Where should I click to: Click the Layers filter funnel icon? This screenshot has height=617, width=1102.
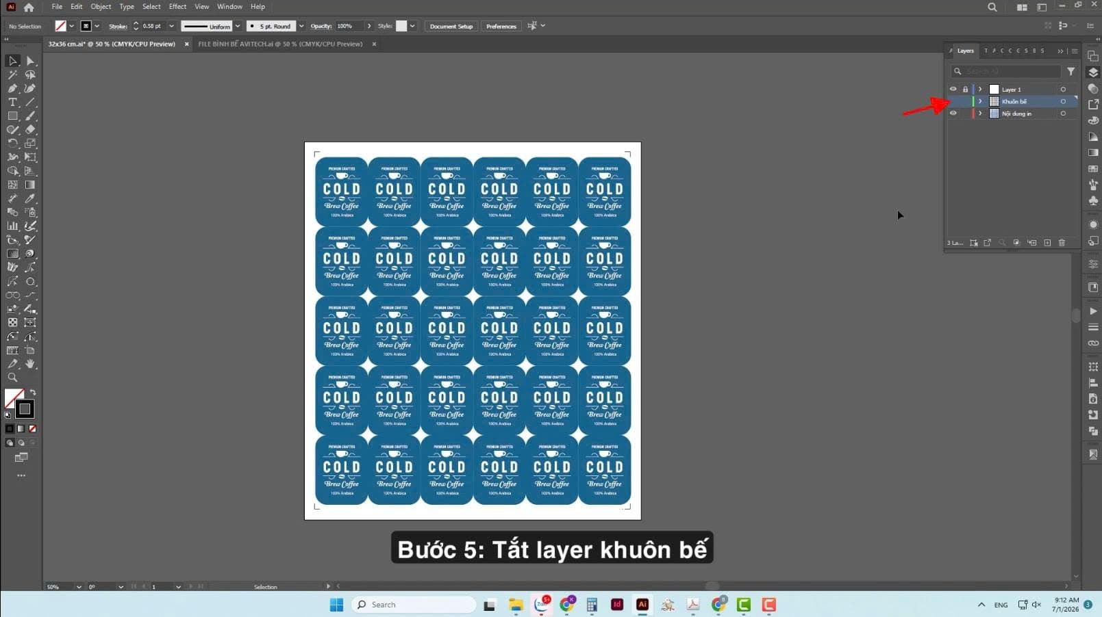[x=1070, y=71]
